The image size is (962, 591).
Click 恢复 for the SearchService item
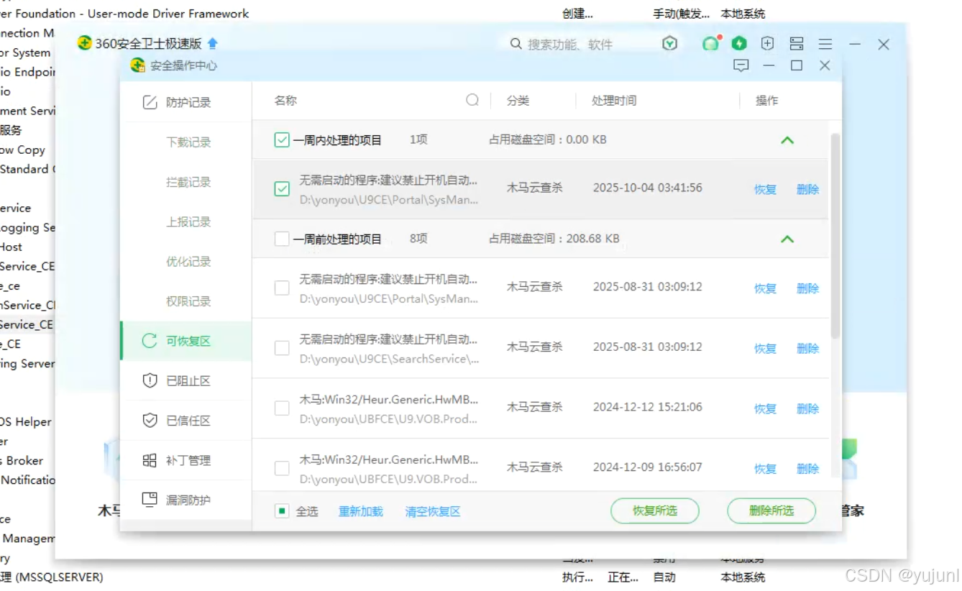point(765,349)
